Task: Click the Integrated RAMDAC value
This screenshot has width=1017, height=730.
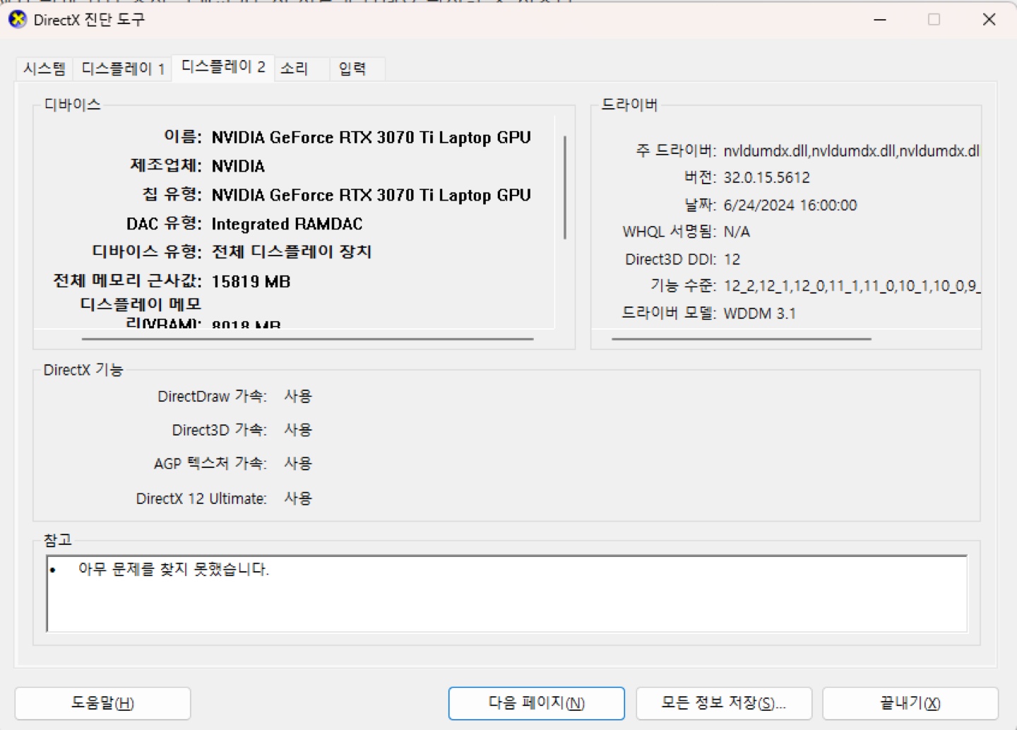Action: [x=287, y=224]
